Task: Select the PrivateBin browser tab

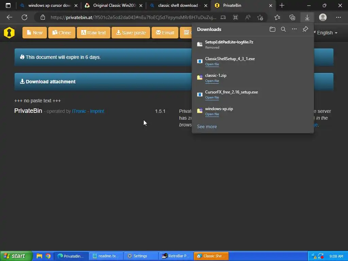Action: pos(244,5)
